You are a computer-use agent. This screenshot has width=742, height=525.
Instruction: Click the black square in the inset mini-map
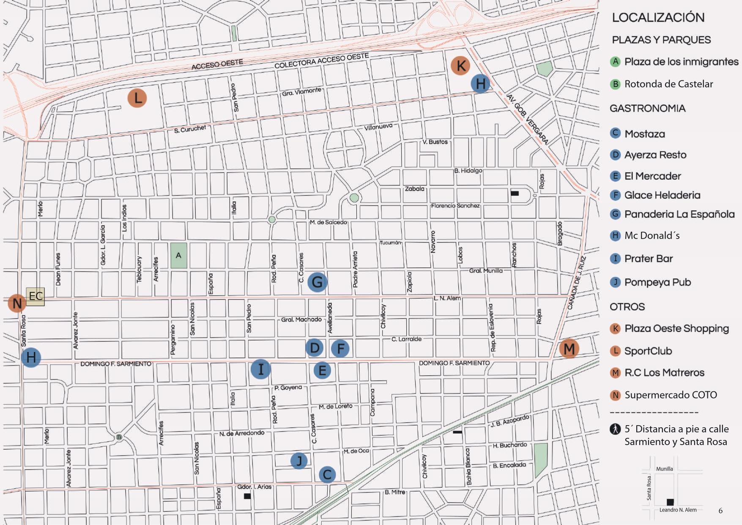(x=670, y=502)
